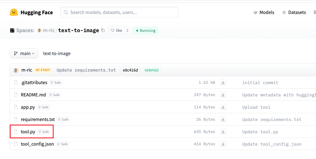The image size is (316, 159).
Task: Click the tool.py file icon
Action: pyautogui.click(x=16, y=132)
